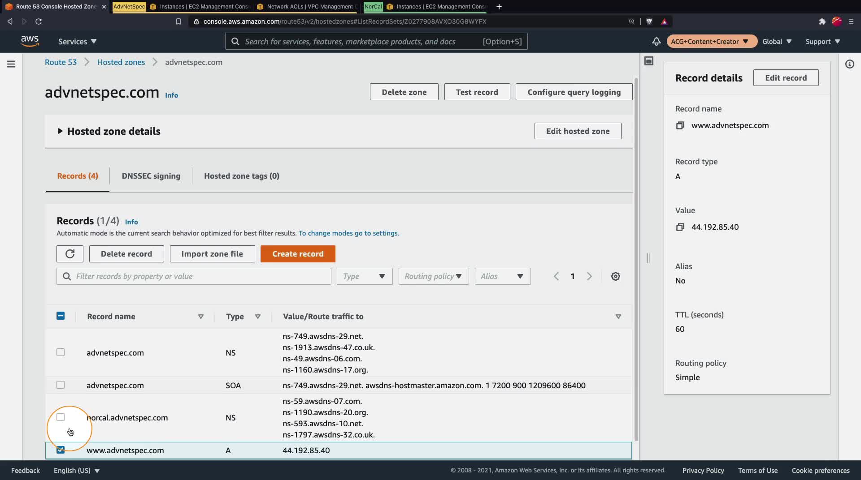Click the Import zone file button

pos(212,254)
